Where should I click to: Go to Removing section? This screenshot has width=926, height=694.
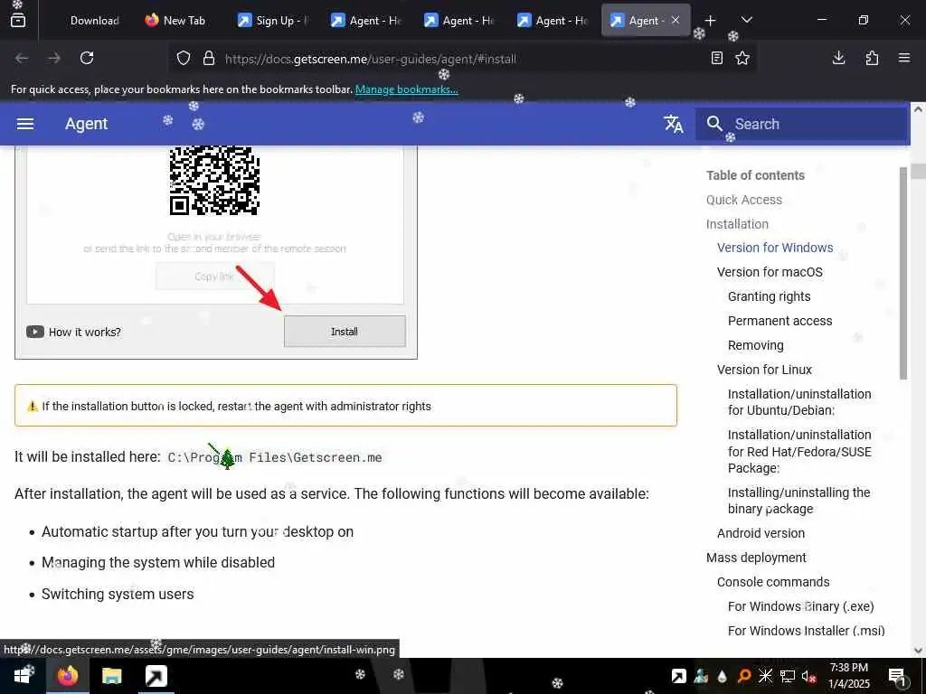coord(755,345)
